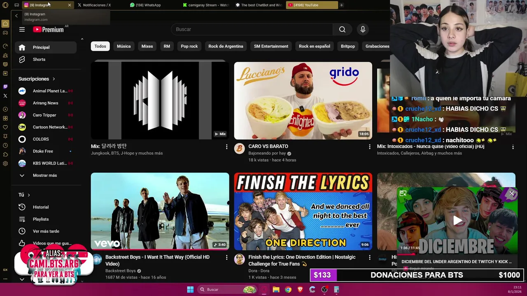Select the Pop rock filter chip

[189, 46]
